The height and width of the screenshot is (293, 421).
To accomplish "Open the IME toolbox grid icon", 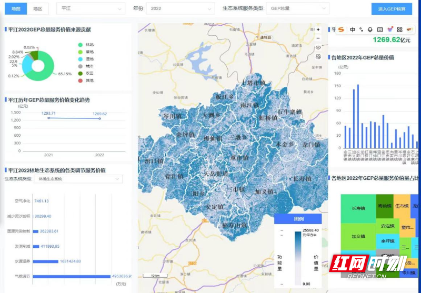I will tap(399, 29).
